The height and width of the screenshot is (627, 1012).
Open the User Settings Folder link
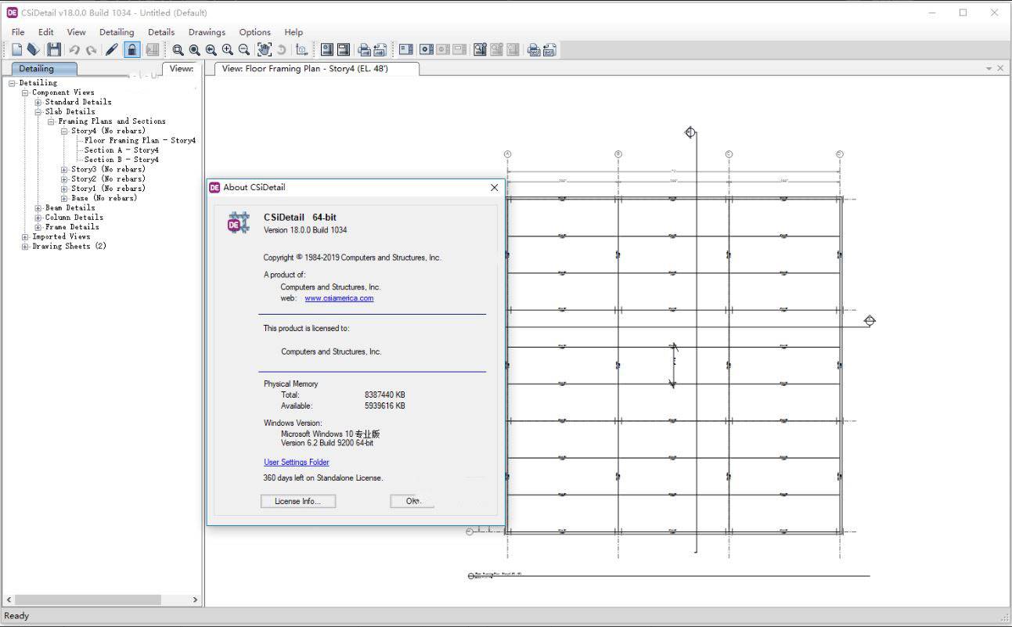coord(297,463)
